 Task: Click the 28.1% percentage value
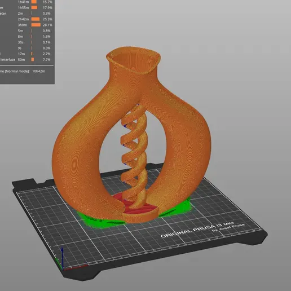(x=47, y=25)
